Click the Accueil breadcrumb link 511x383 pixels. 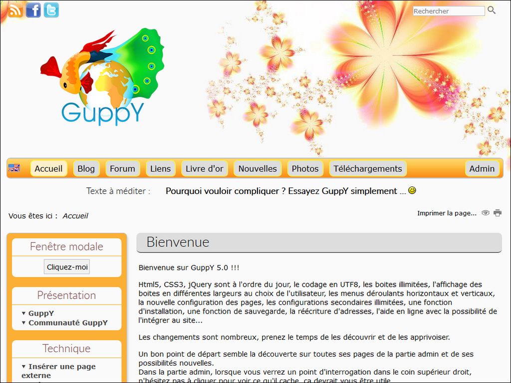coord(75,216)
